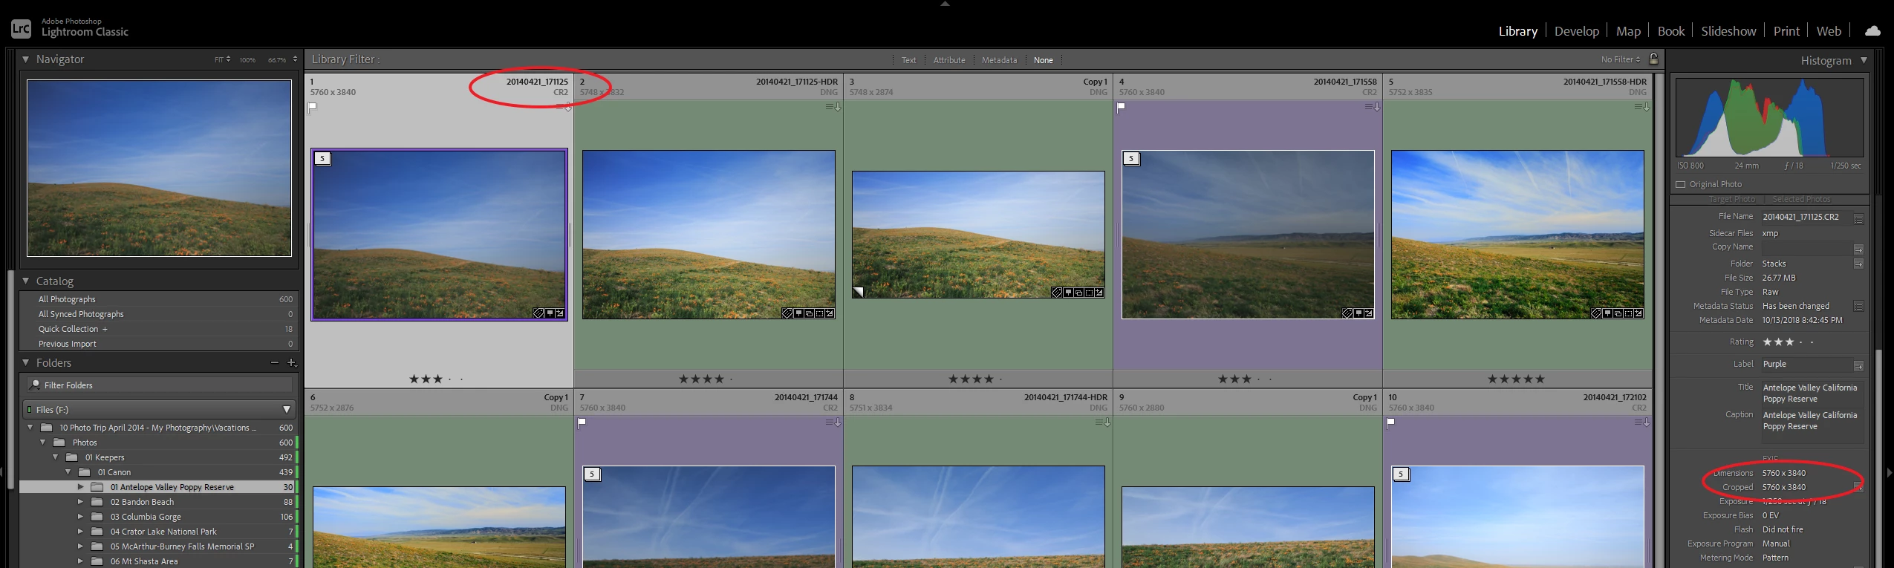
Task: Toggle the pick flag on photo 7
Action: point(582,422)
